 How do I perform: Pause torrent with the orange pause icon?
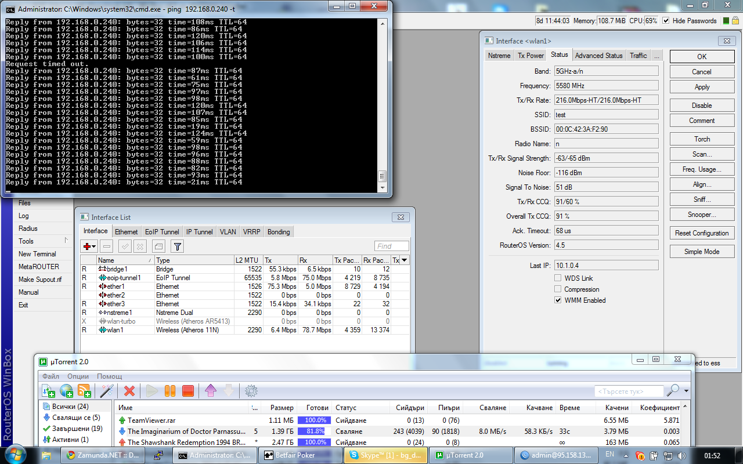tap(170, 391)
